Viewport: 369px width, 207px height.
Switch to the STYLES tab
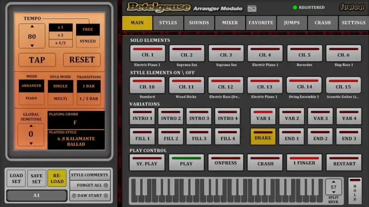point(168,23)
